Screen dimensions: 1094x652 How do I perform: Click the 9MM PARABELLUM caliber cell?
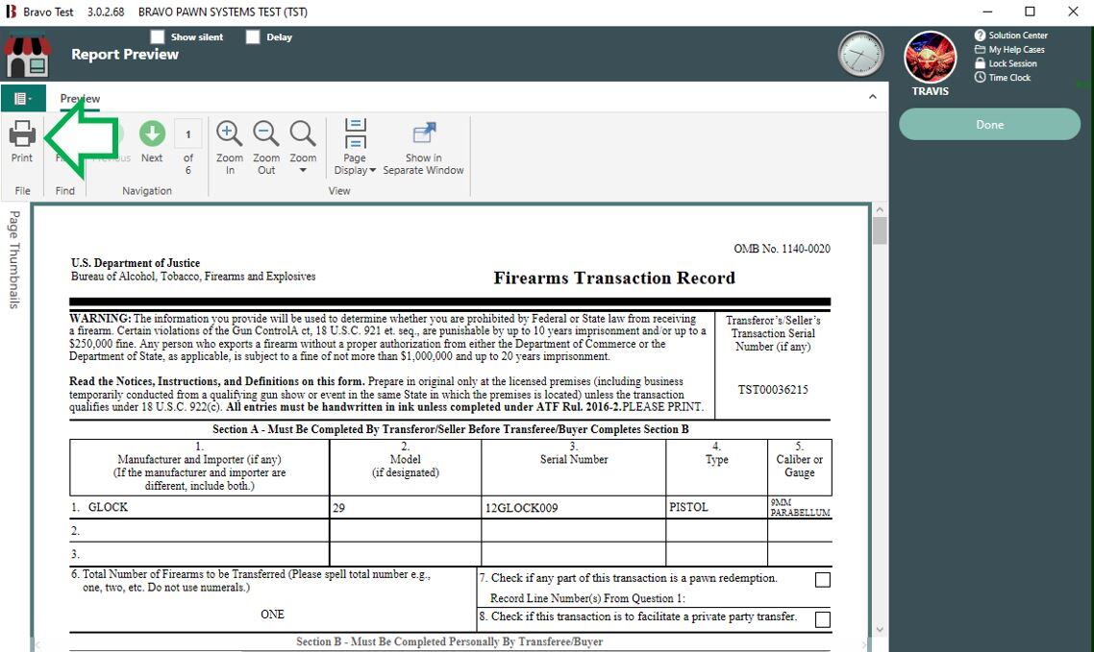point(800,507)
